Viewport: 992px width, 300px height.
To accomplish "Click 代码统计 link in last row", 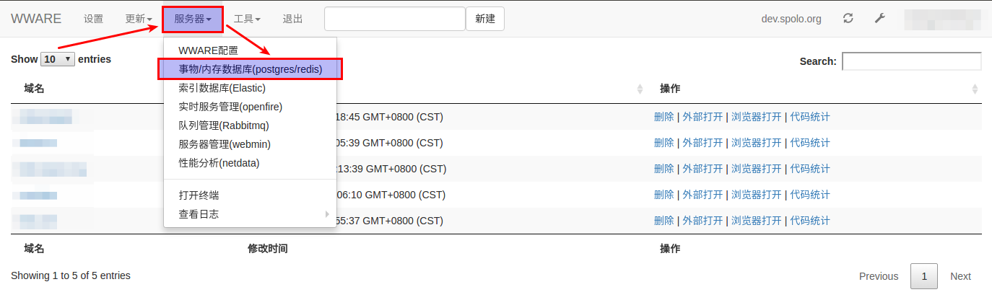I will pos(810,221).
